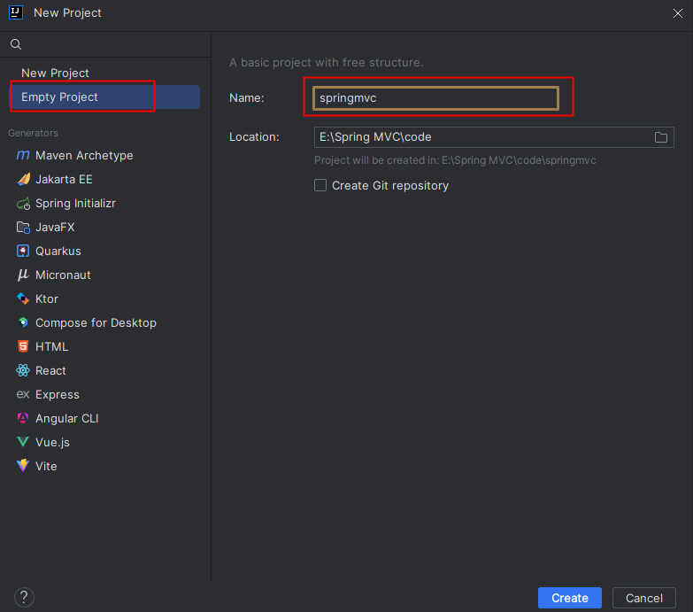Select Compose for Desktop generator
The width and height of the screenshot is (693, 612).
pos(95,323)
